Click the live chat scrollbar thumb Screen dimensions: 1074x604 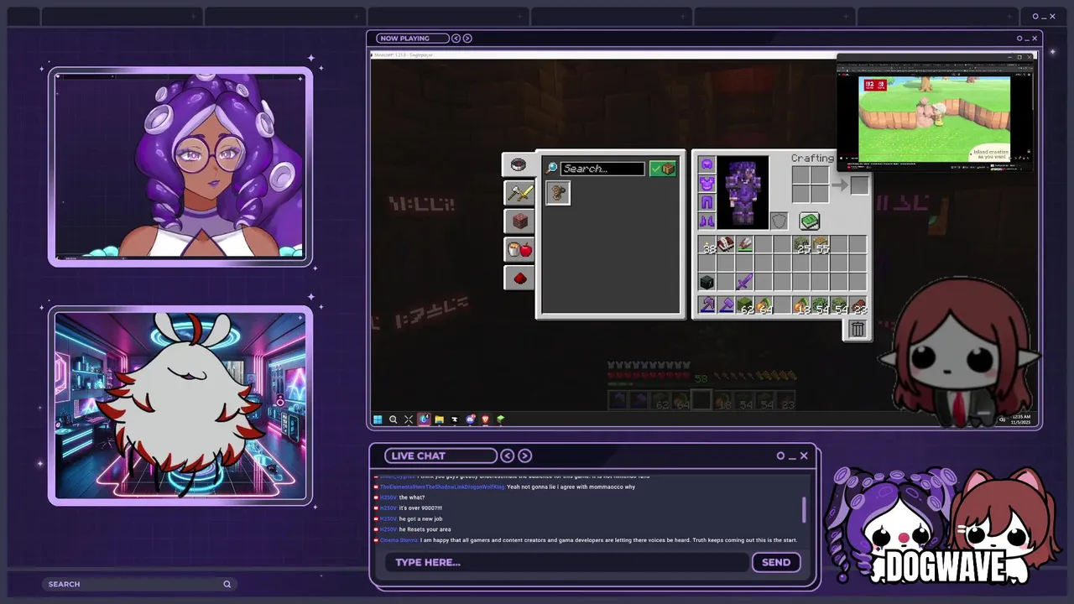(805, 509)
